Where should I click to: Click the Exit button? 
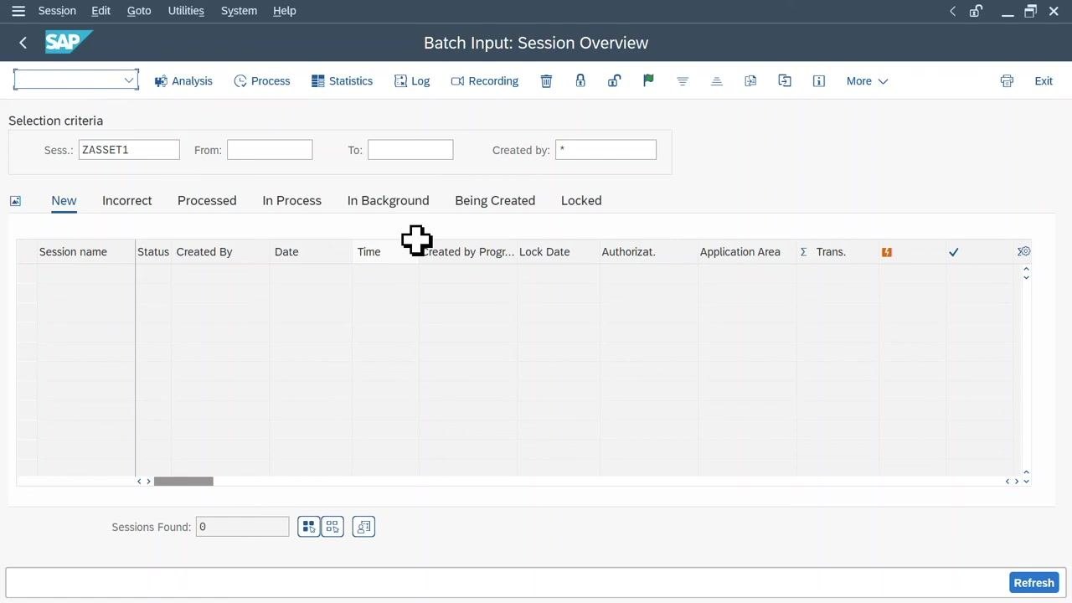1044,81
